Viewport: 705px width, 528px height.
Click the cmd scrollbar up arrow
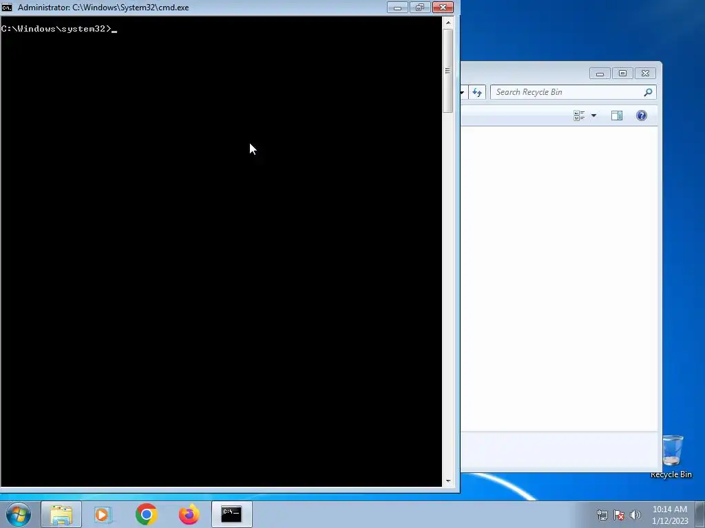pyautogui.click(x=448, y=22)
